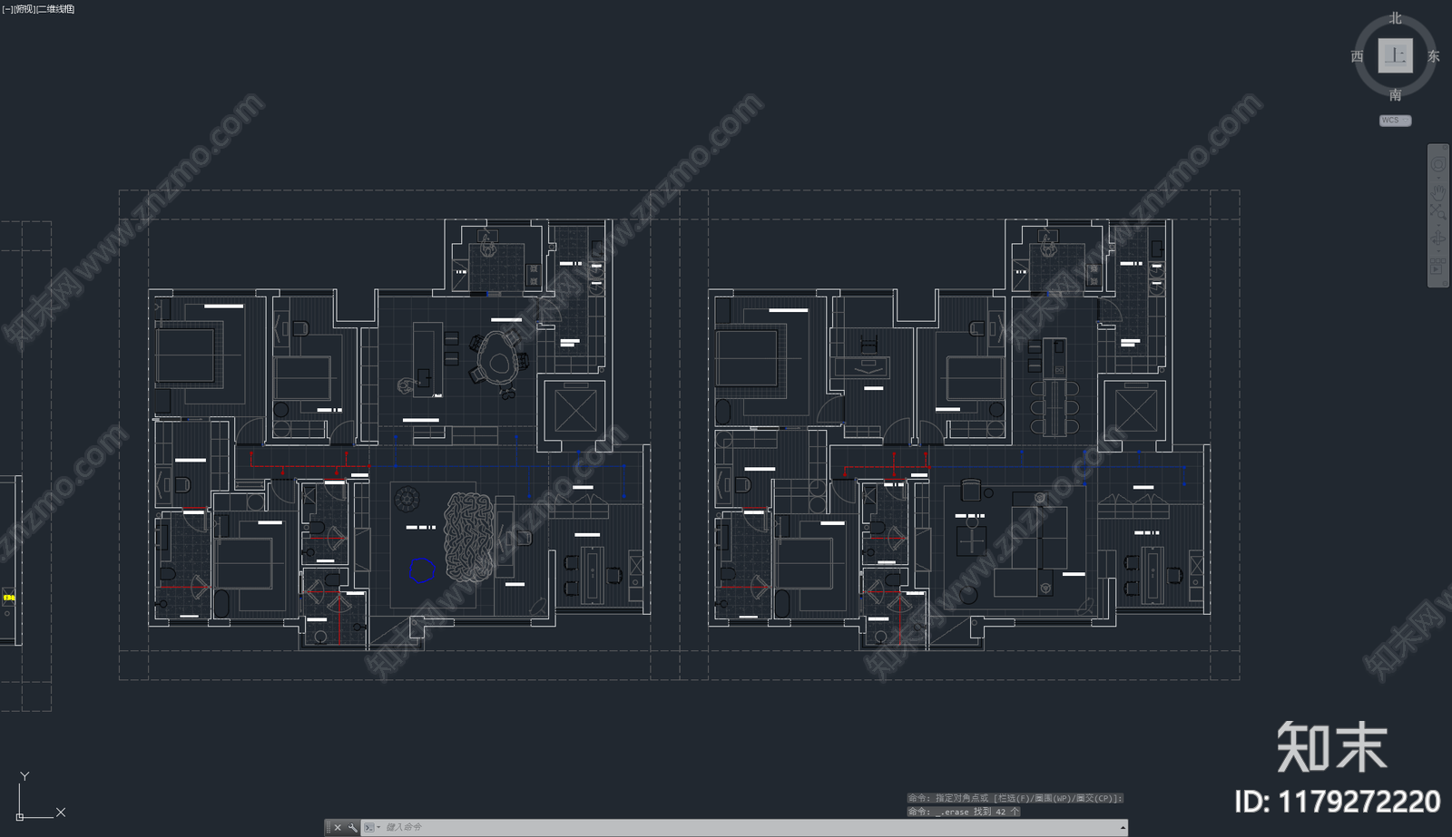
Task: Rotate view to east 东 on ViewCube
Action: (1434, 56)
